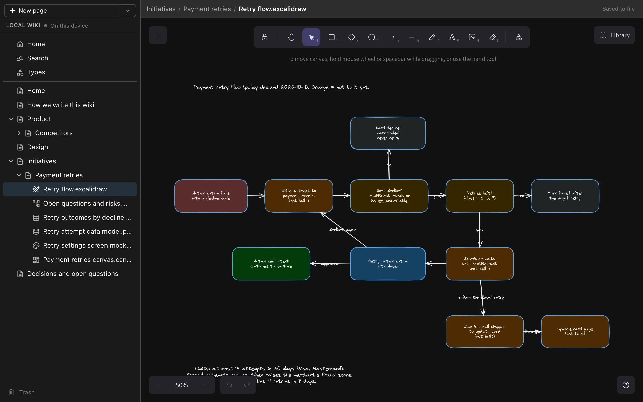Open How we write this wiki
The image size is (643, 402).
[x=70, y=105]
